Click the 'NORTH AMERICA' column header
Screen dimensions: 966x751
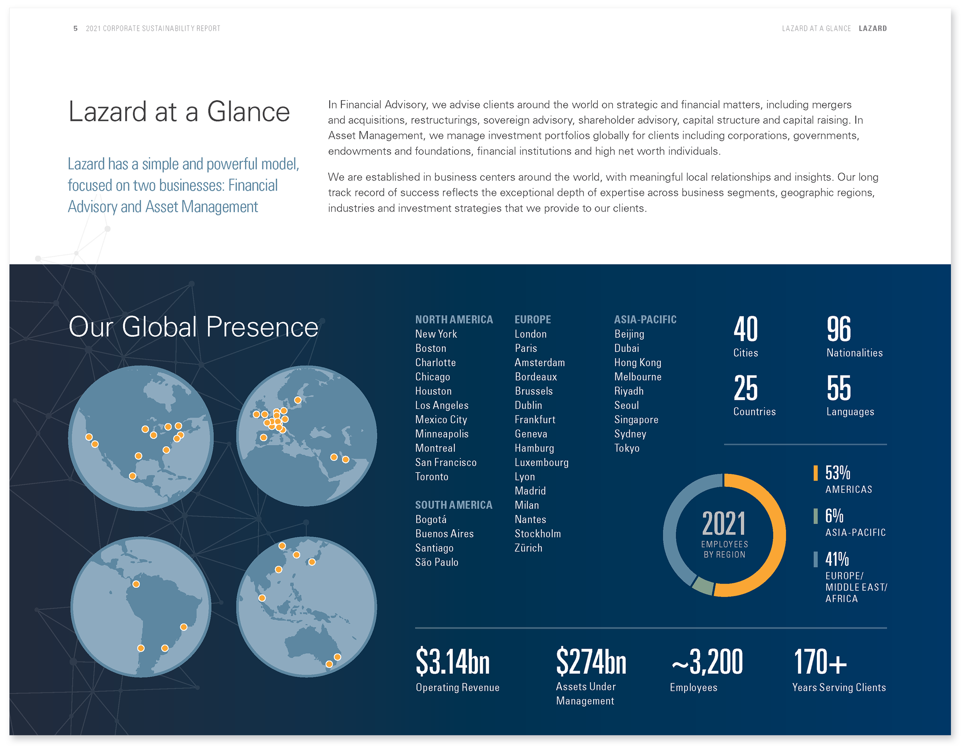pos(454,319)
